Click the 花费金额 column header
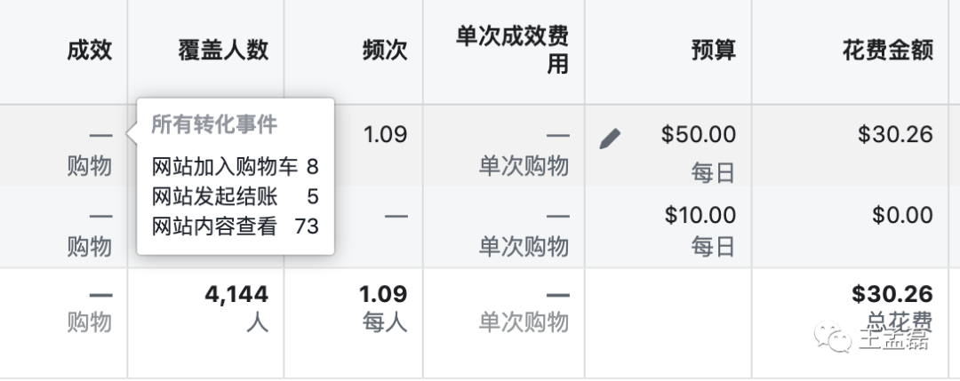Viewport: 960px width, 381px height. 888,50
